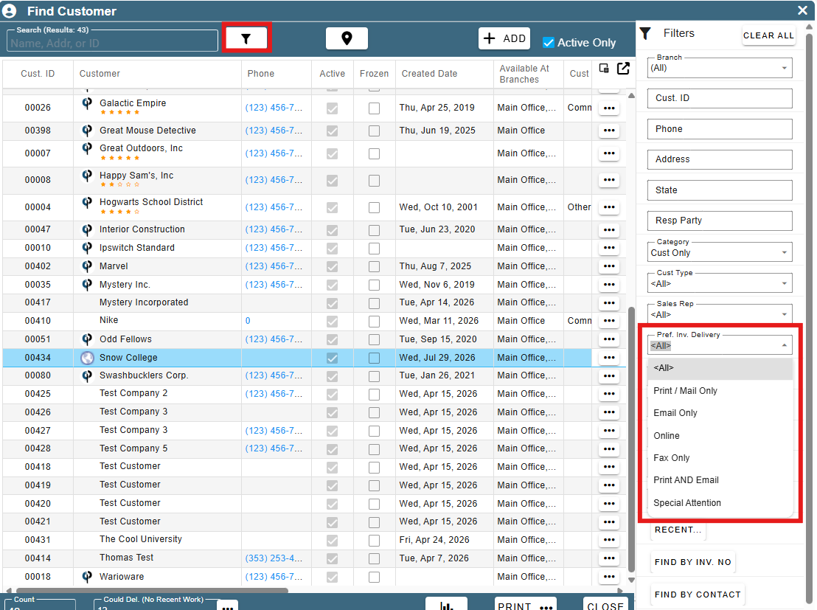Click the Cust. ID filter field
817x610 pixels.
click(x=720, y=98)
